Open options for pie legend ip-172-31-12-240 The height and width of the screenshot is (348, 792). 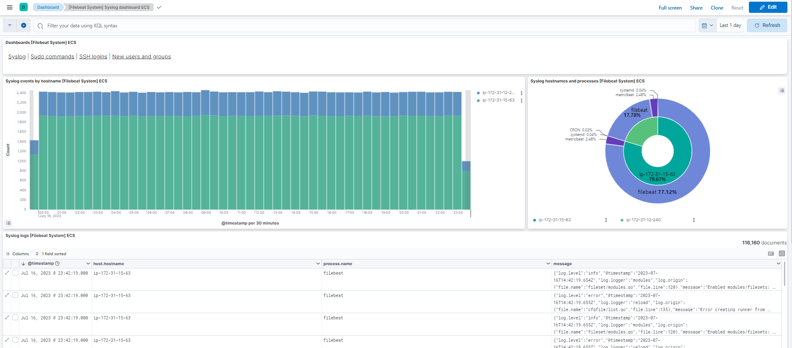click(x=694, y=220)
